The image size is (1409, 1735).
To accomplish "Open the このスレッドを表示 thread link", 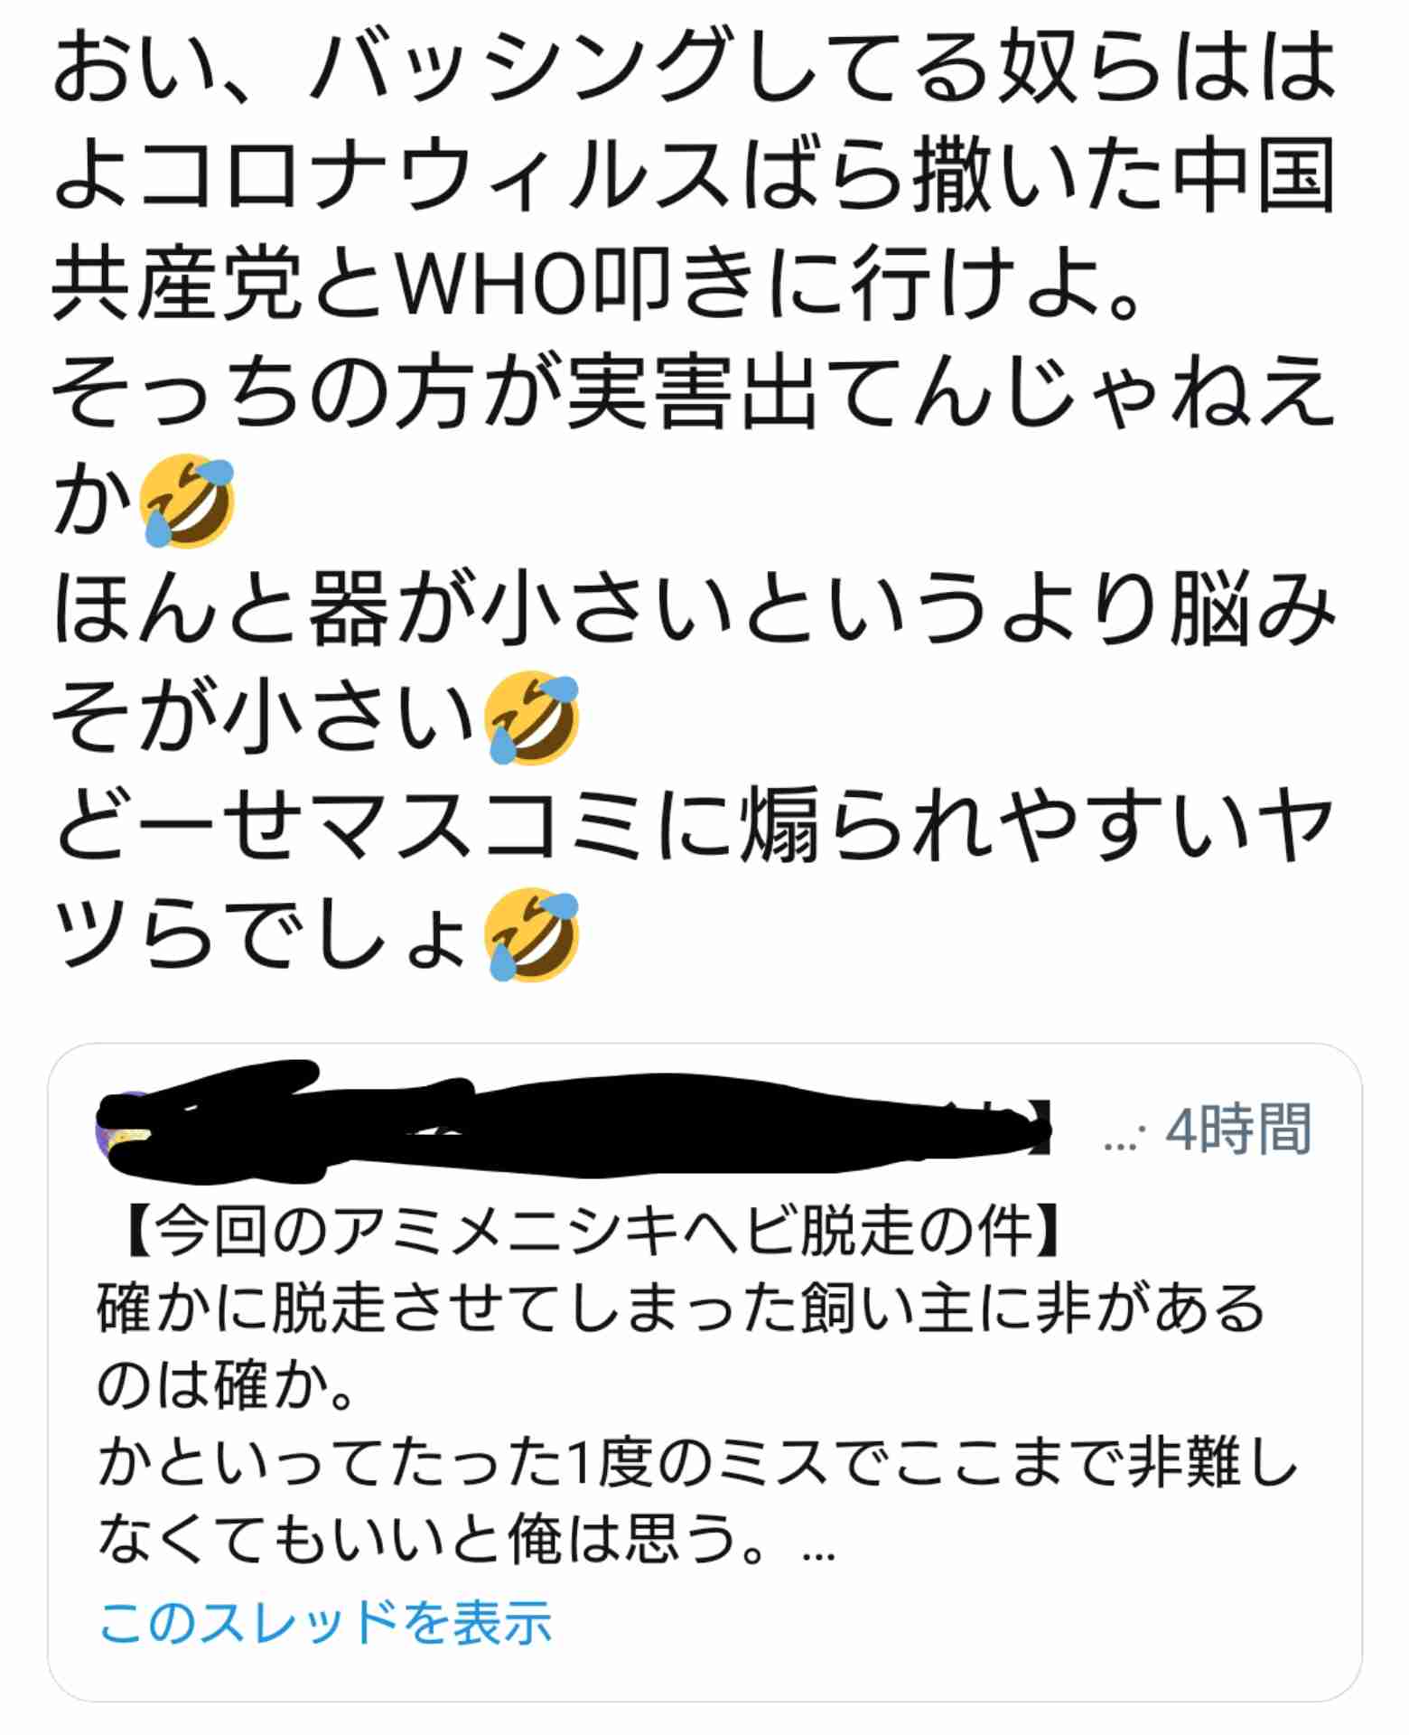I will (x=325, y=1621).
